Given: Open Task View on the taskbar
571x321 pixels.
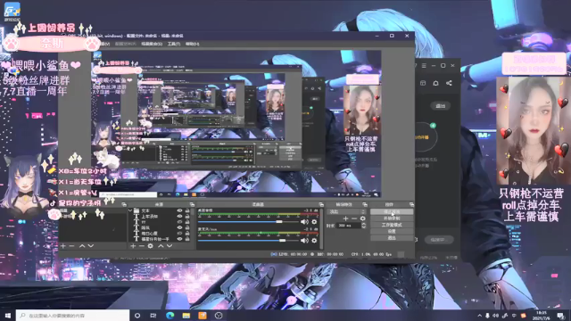Looking at the screenshot, I should tap(153, 316).
